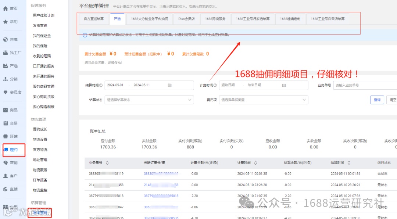This screenshot has height=219, width=397.
Task: Click the info icon in the blue notice
Action: coord(85,35)
